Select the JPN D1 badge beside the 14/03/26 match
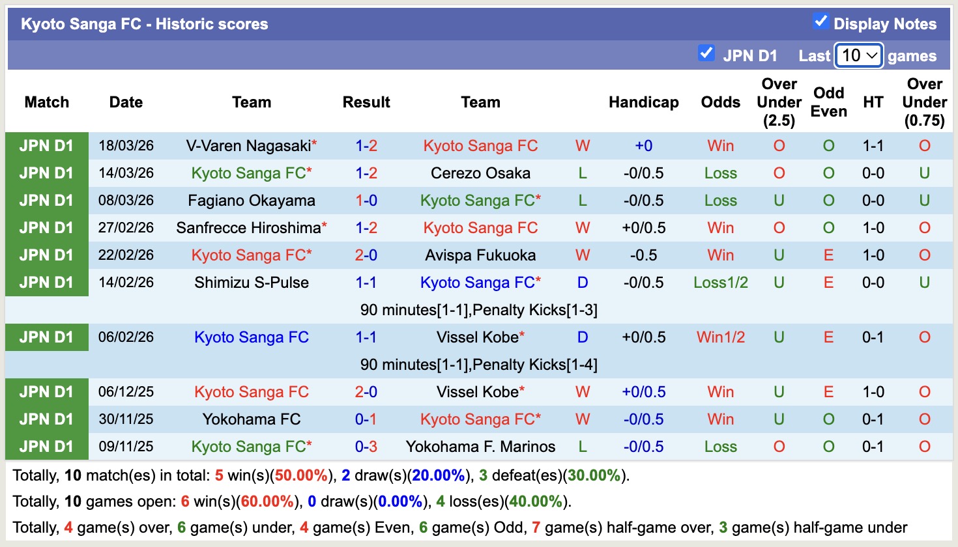This screenshot has height=547, width=958. 46,173
